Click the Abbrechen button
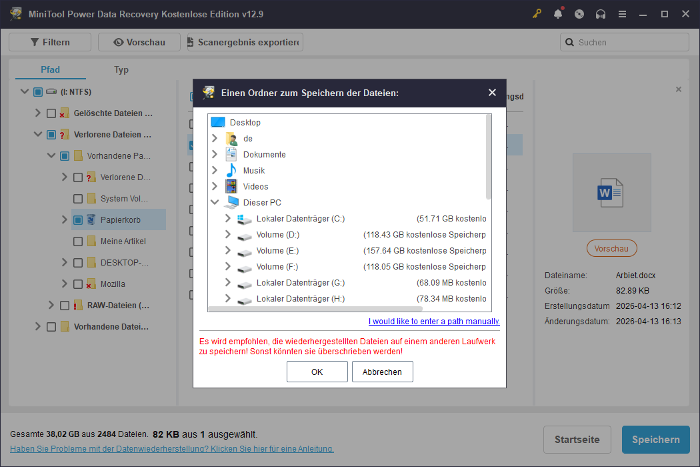Viewport: 700px width, 467px height. tap(382, 372)
